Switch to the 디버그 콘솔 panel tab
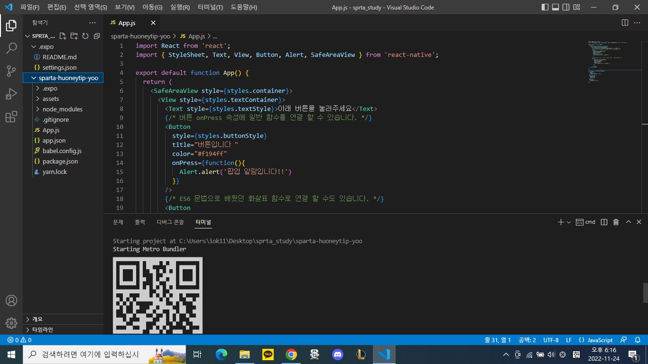 (x=170, y=222)
